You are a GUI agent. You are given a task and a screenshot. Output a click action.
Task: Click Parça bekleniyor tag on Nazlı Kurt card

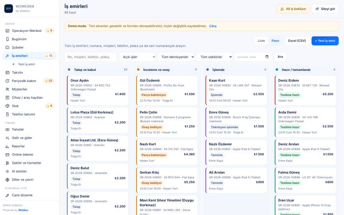point(154,155)
